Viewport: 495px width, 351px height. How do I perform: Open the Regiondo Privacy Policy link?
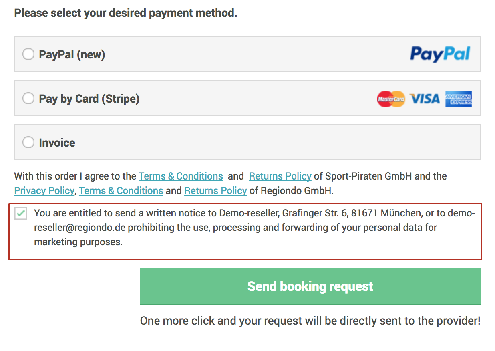[44, 191]
